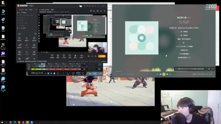This screenshot has height=124, width=221.
Task: Open the screen capture icon in streaming toolbar
Action: click(52, 56)
